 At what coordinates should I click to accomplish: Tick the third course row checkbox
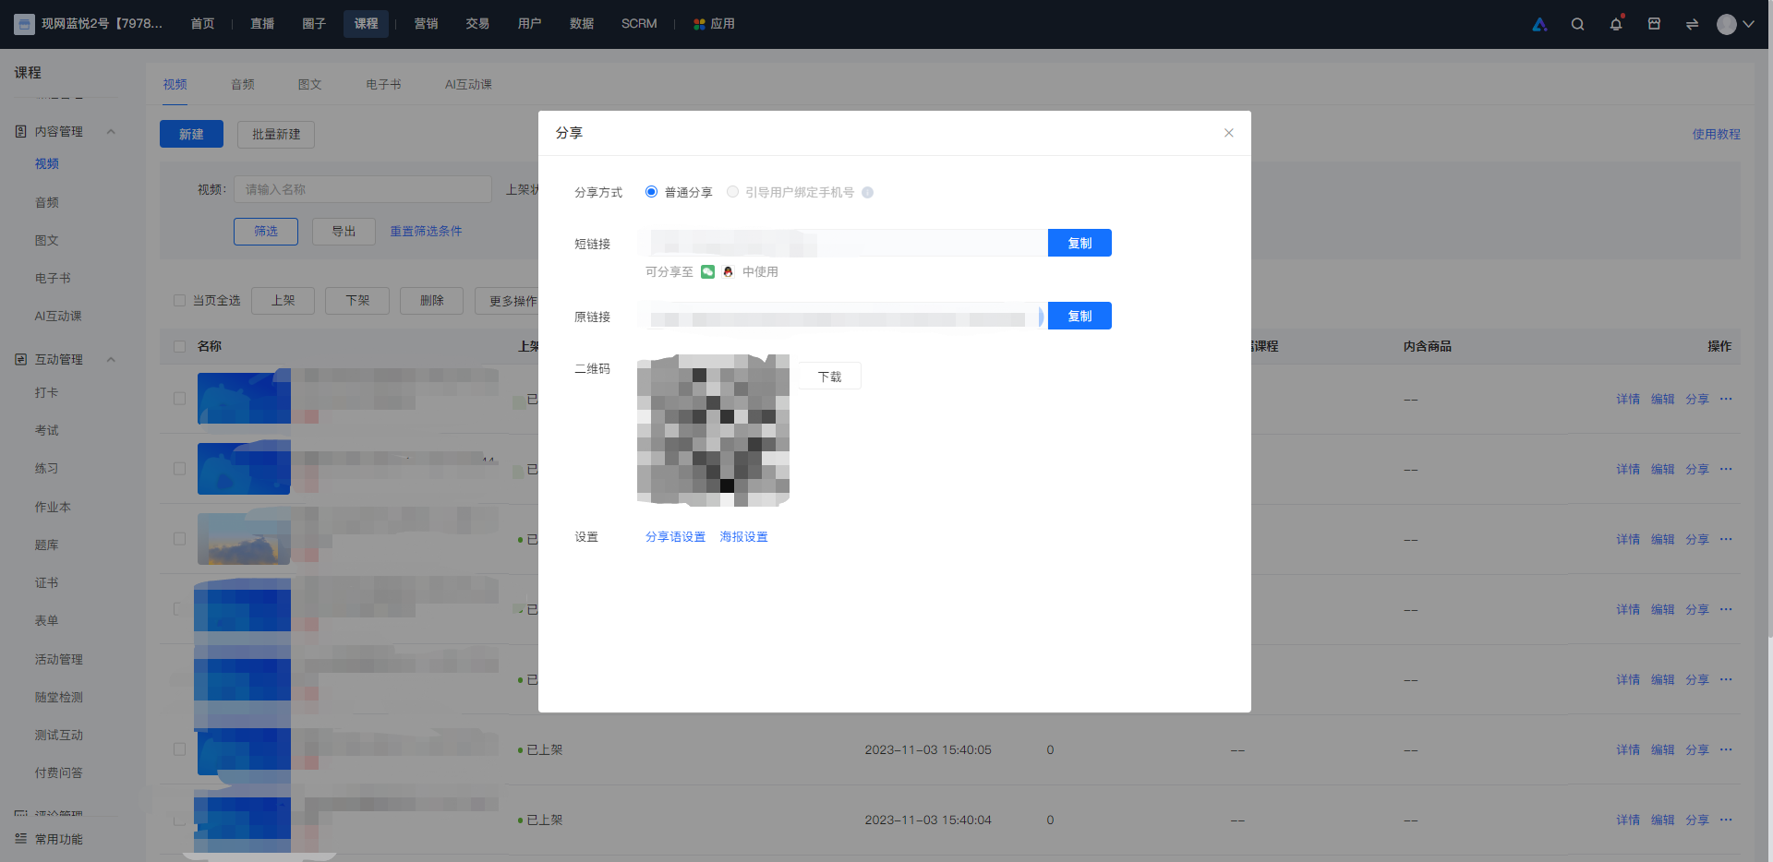(x=179, y=539)
